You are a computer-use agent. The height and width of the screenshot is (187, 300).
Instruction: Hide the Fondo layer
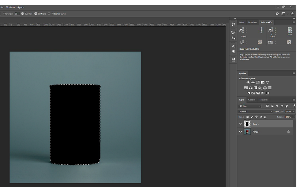240,131
